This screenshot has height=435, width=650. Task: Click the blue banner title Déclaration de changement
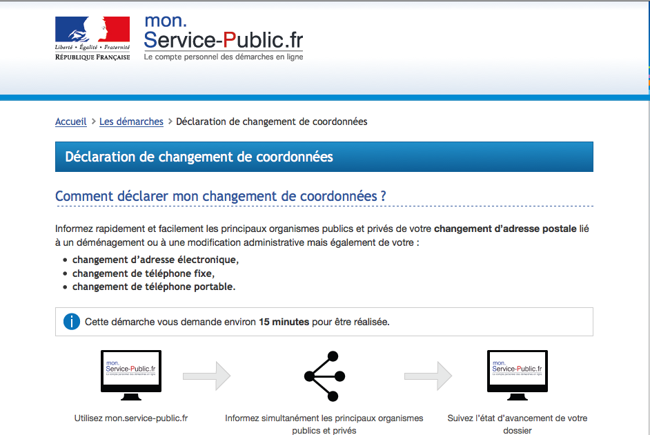coord(199,157)
